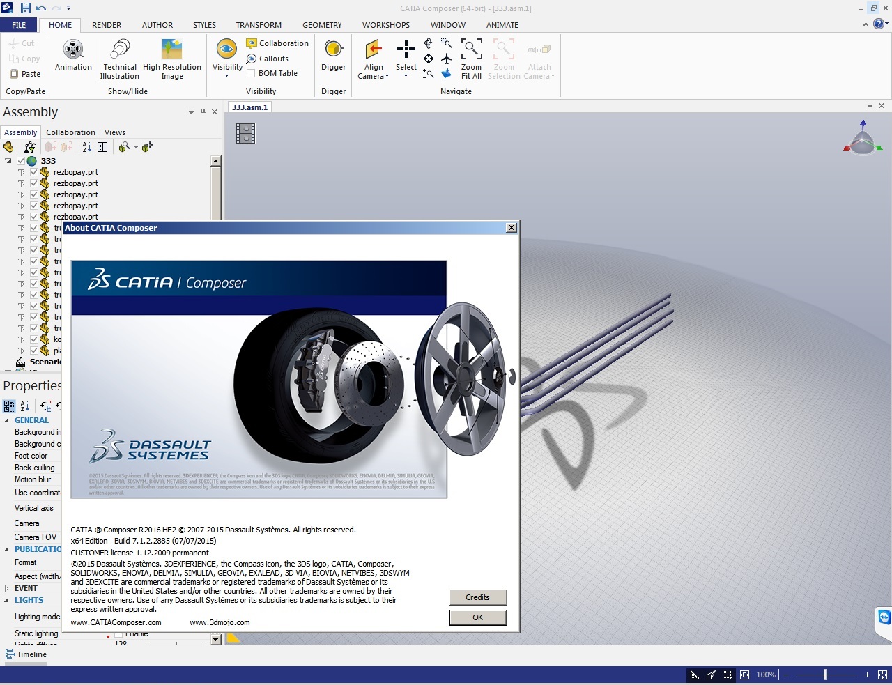This screenshot has height=685, width=892.
Task: Open the search-parts dropdown arrow in Assembly toolbar
Action: pos(136,148)
